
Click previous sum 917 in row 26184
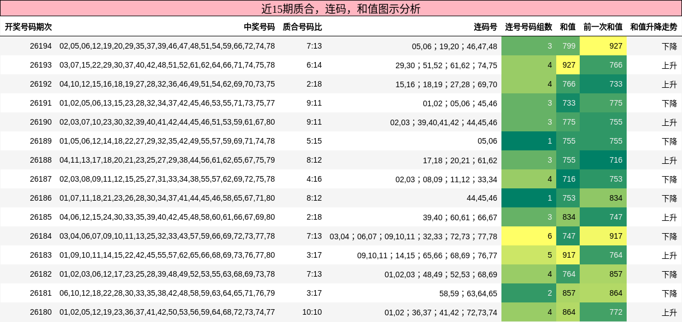(603, 236)
